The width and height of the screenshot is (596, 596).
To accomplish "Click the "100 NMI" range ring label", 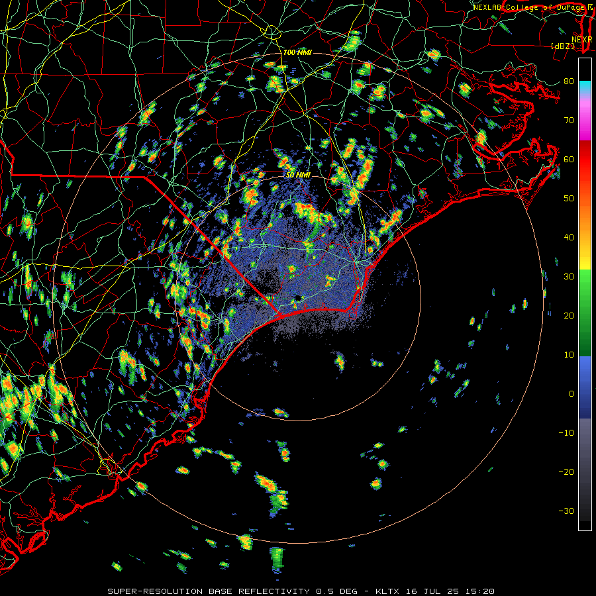I will pos(297,52).
